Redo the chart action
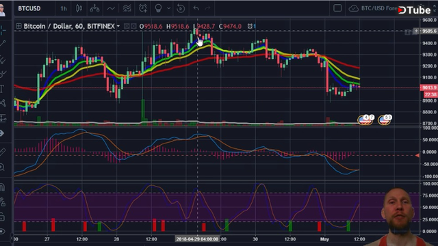This screenshot has height=246, width=438. [207, 8]
